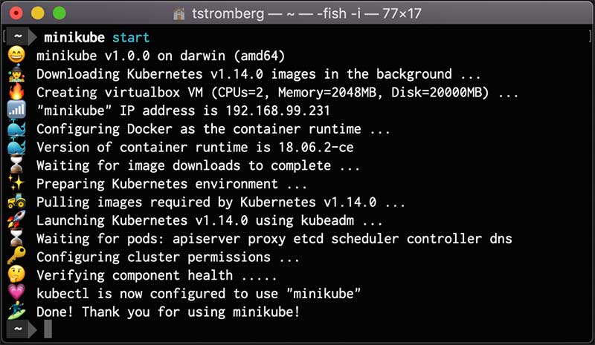Click the grinning face emoji beside minikube version
Viewport: 595px width, 345px height.
pyautogui.click(x=16, y=56)
